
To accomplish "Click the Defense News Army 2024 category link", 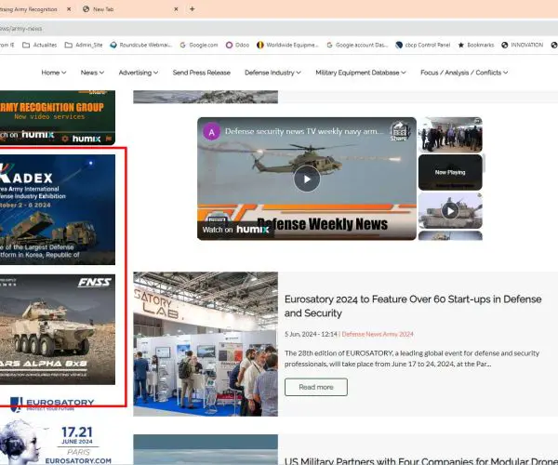I will tap(378, 334).
